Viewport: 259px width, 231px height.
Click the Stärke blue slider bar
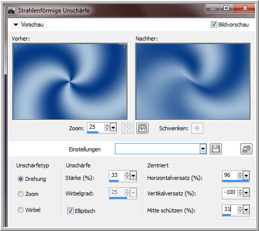click(114, 181)
